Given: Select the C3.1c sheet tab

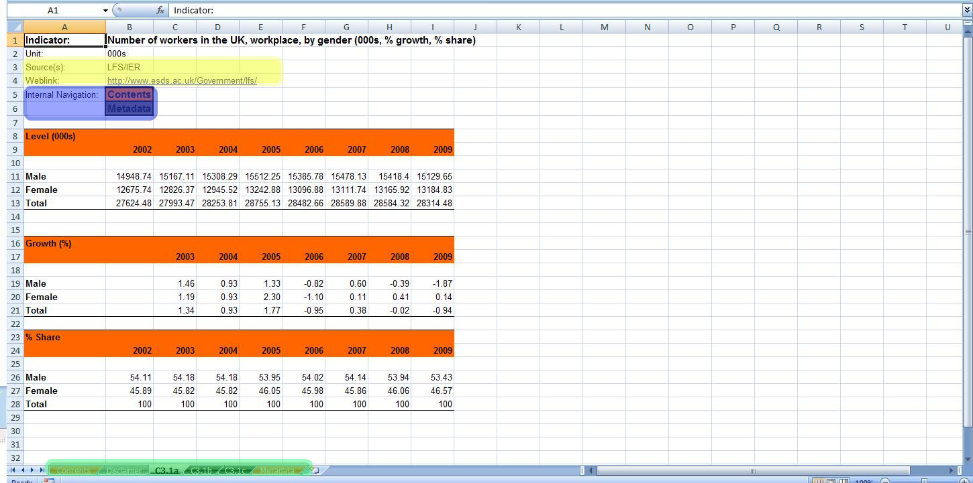Looking at the screenshot, I should pos(235,470).
